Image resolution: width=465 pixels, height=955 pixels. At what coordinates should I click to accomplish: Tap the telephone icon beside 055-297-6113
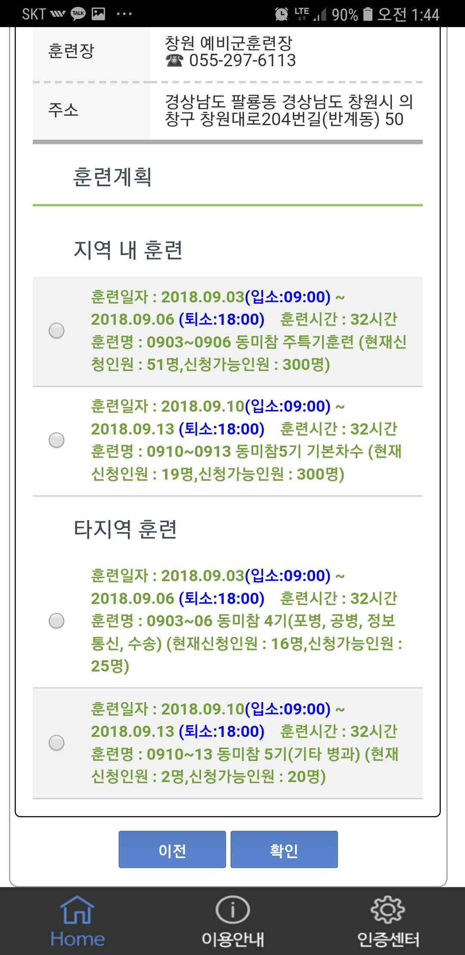point(174,61)
